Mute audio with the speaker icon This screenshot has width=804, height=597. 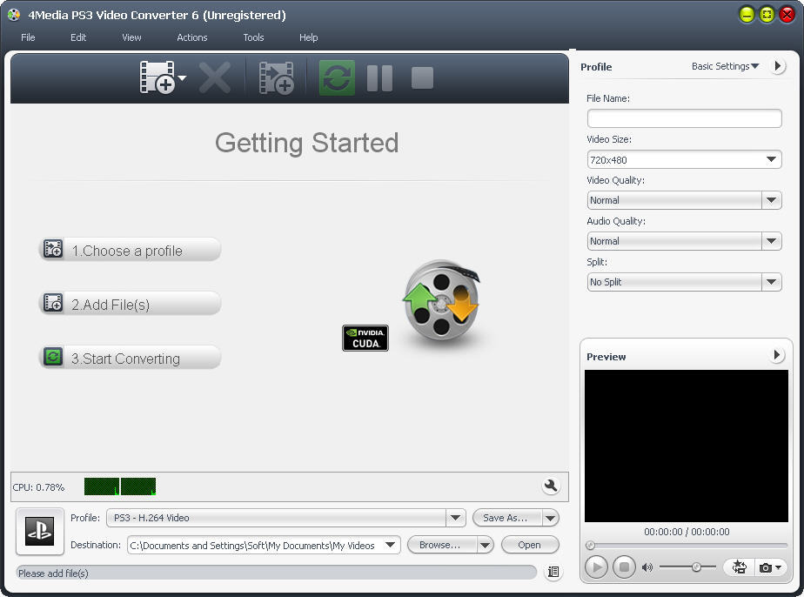647,567
